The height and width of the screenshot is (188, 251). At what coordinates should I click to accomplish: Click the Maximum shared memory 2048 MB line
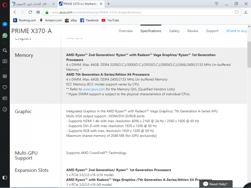point(111,136)
